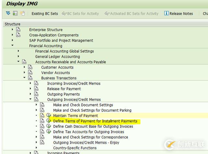Expand the Enterprise Structure node
208x154 pixels.
pos(12,30)
